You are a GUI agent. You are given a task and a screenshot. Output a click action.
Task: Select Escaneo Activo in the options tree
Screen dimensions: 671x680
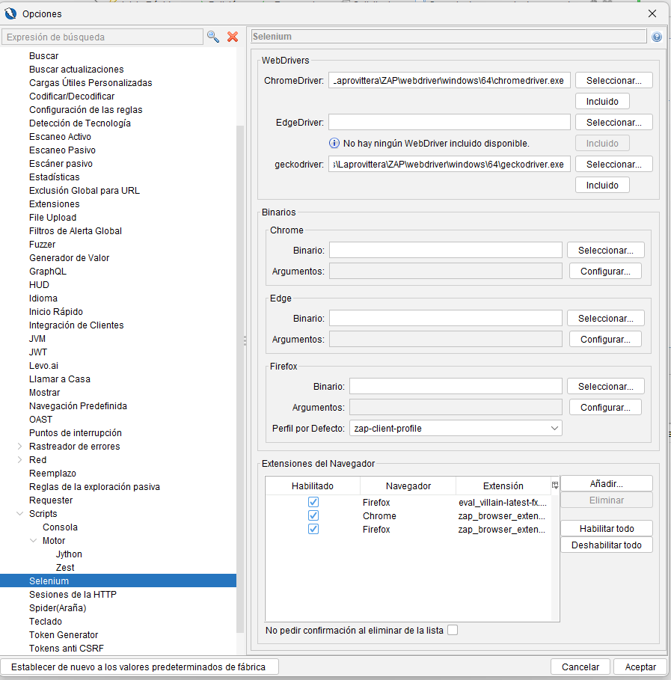pyautogui.click(x=60, y=137)
